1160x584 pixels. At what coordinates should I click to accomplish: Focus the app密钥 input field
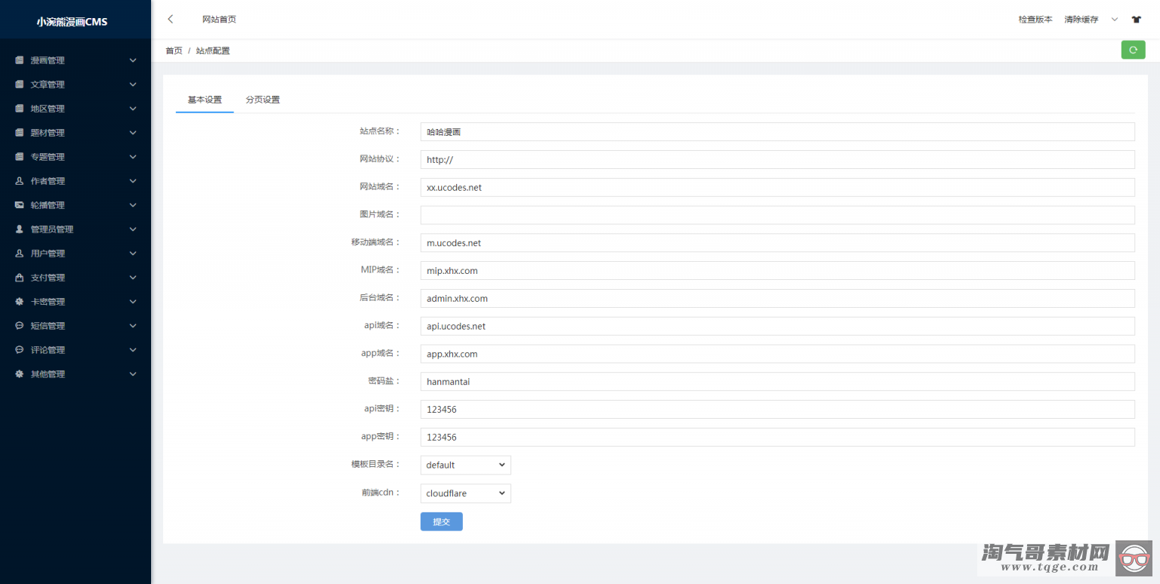(x=778, y=437)
